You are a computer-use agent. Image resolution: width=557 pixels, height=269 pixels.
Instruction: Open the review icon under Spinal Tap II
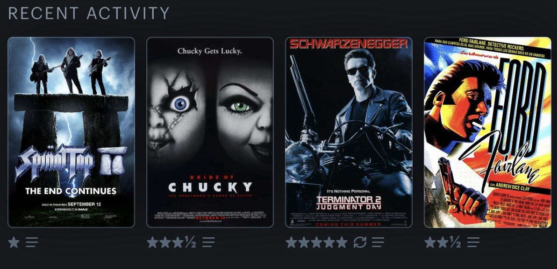pyautogui.click(x=32, y=242)
